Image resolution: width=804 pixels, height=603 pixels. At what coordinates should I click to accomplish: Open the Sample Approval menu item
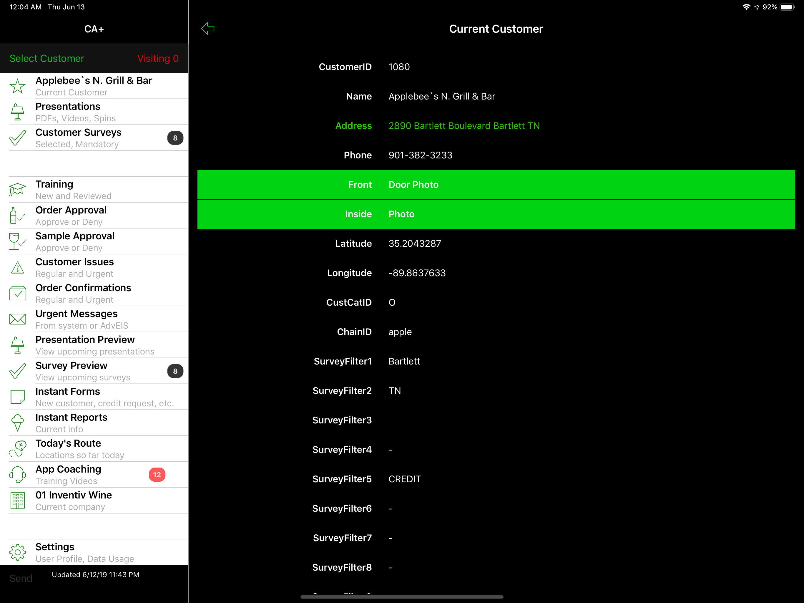tap(94, 241)
